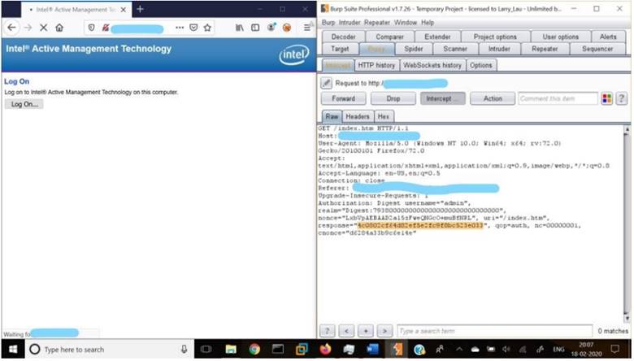Toggle Firefox sidebar view
634x361 pixels.
coord(255,28)
